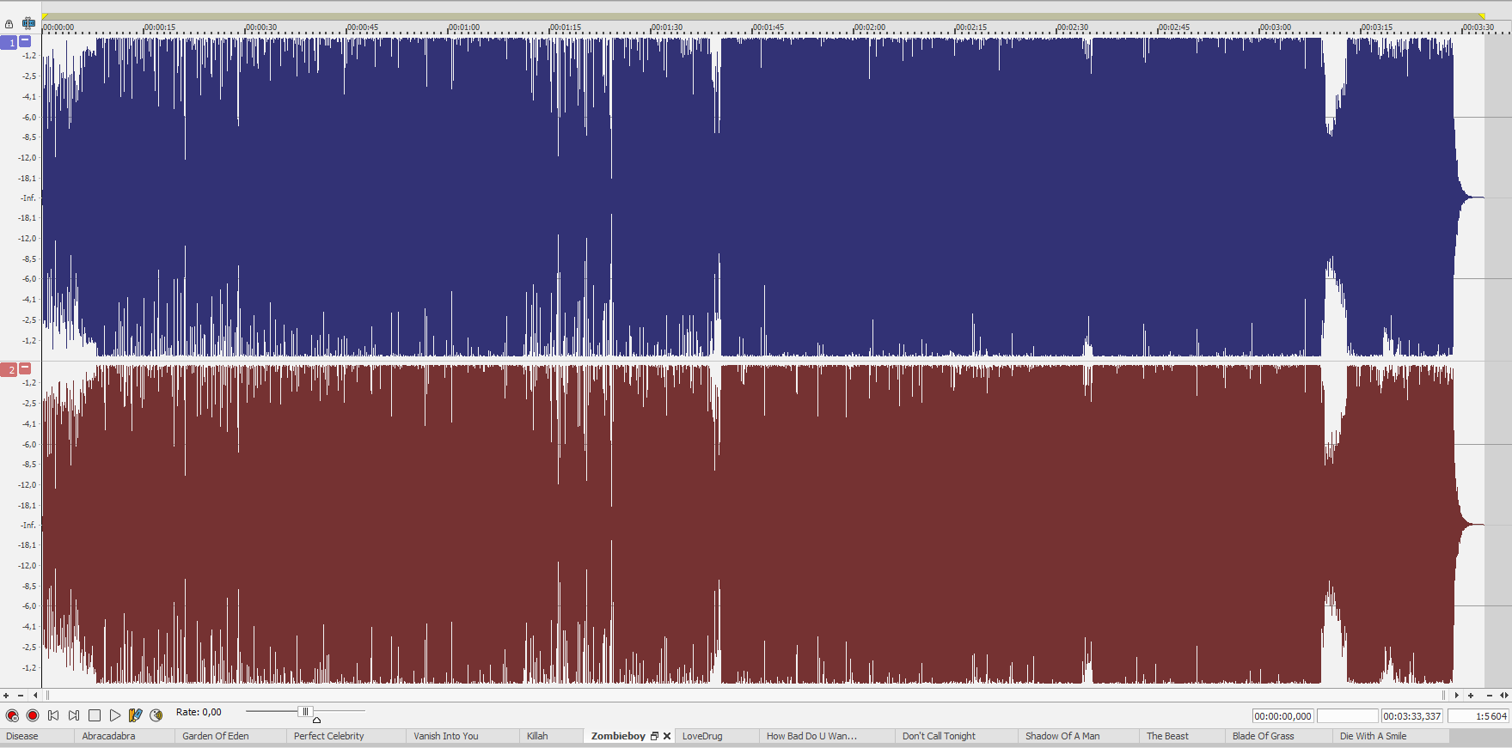Stop playback with the square Stop button
This screenshot has height=748, width=1512.
[x=95, y=715]
